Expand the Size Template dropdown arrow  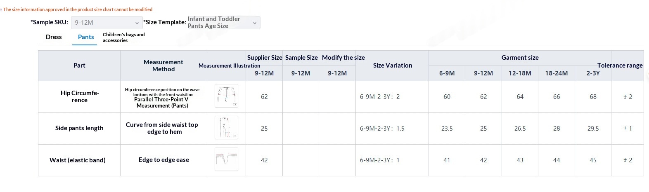point(255,23)
